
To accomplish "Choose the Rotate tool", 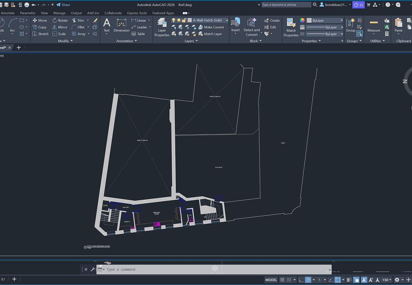I will (x=60, y=20).
